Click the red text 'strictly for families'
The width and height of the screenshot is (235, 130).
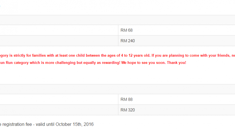30,55
